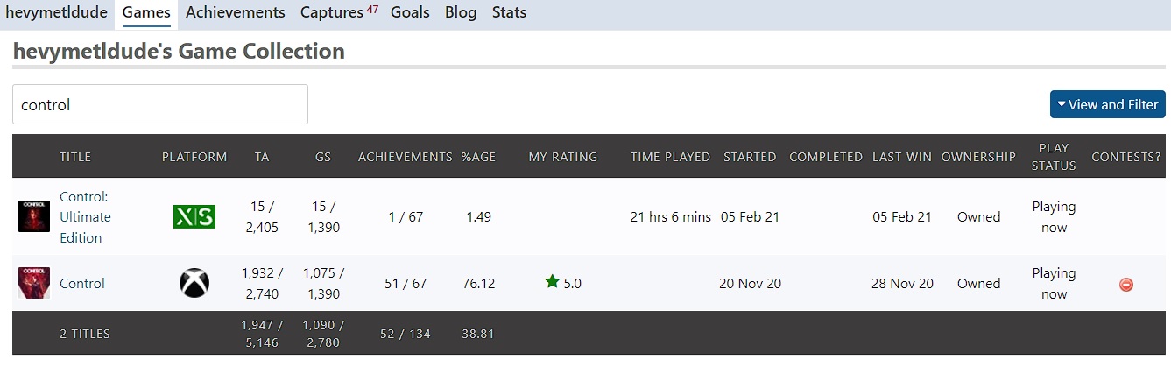Sort by the TIME PLAYED column header
The image size is (1171, 367).
pyautogui.click(x=671, y=157)
